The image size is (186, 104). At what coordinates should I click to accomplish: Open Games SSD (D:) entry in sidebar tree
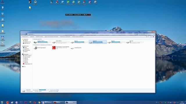coord(27,57)
